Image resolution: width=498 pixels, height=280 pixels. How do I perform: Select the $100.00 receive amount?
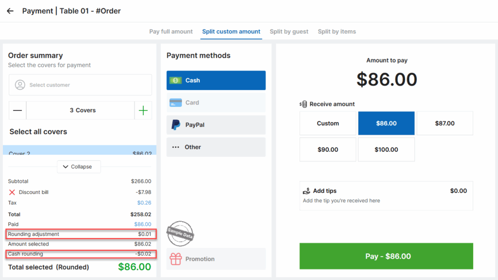pyautogui.click(x=386, y=150)
